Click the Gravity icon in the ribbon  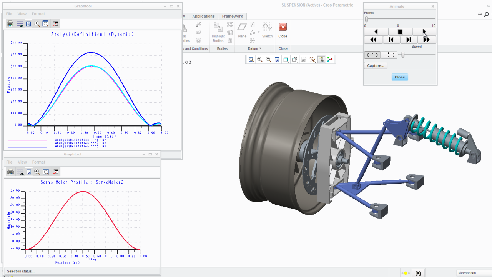coord(199,25)
